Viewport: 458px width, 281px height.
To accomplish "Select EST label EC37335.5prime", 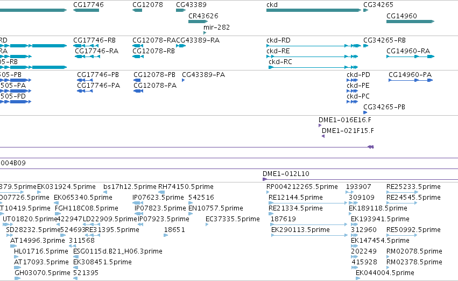I will click(x=233, y=219).
